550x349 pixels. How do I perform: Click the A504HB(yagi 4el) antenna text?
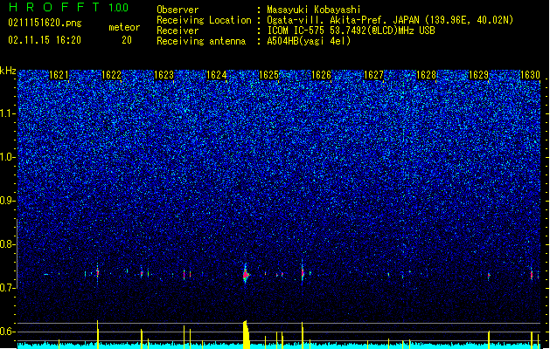309,41
